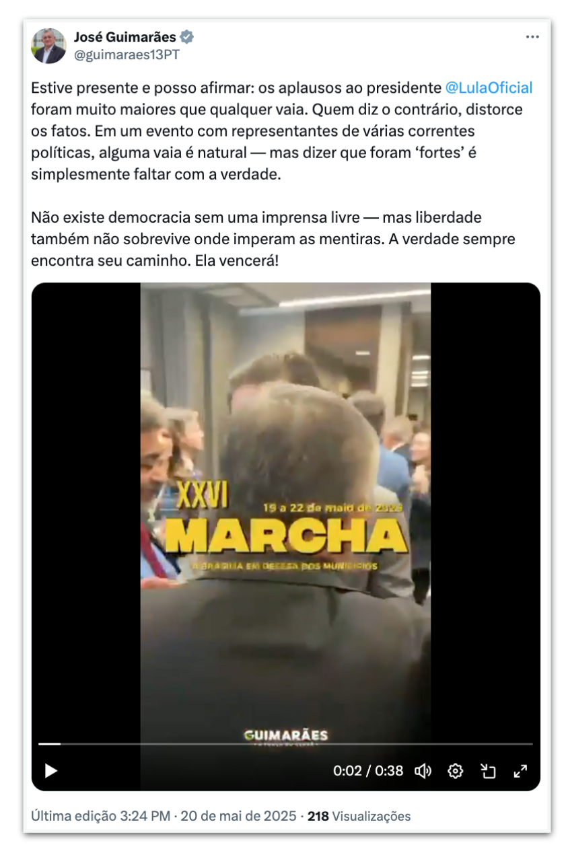Follow the @LulaOficial mention link
This screenshot has width=568, height=853.
(x=489, y=87)
